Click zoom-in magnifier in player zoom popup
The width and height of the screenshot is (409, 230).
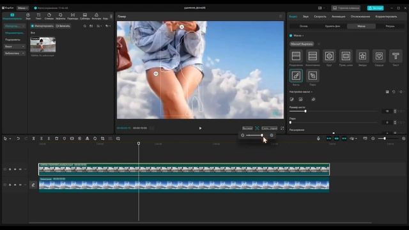(272, 135)
